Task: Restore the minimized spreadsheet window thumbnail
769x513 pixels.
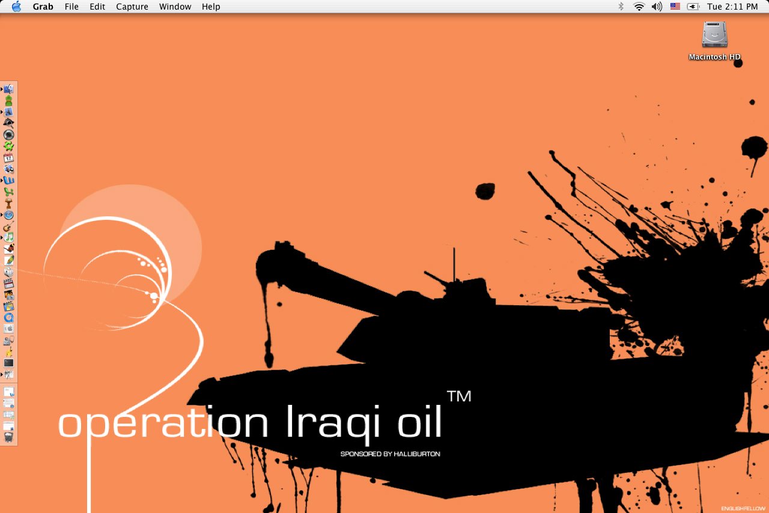Action: [x=8, y=415]
